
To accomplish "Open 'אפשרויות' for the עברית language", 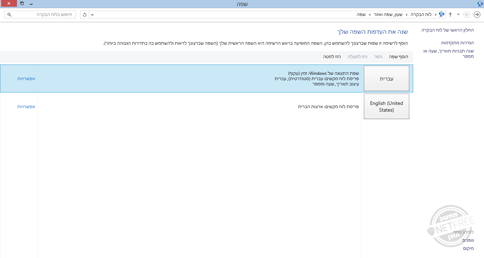I will click(26, 78).
